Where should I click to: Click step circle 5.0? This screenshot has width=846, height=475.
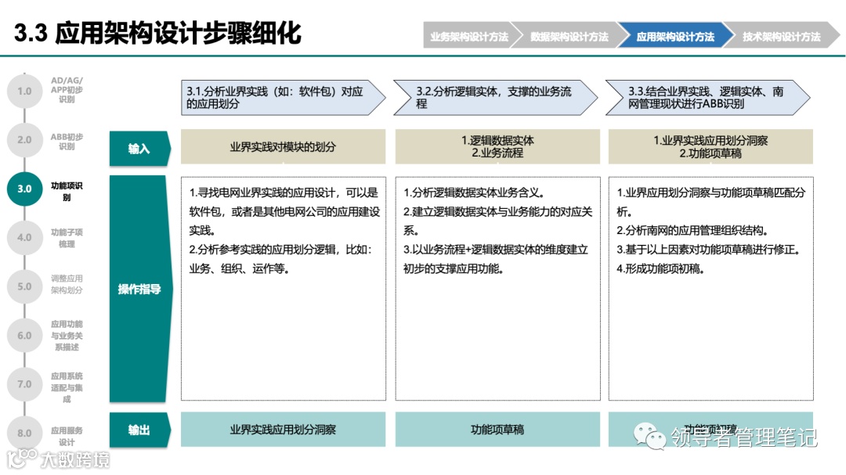tap(24, 286)
